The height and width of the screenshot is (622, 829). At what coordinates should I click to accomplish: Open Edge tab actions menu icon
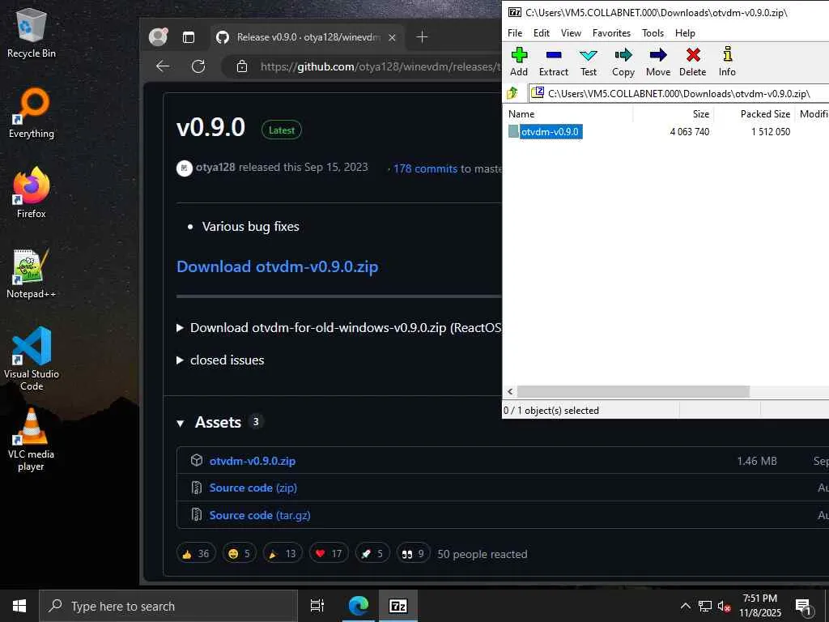point(188,37)
